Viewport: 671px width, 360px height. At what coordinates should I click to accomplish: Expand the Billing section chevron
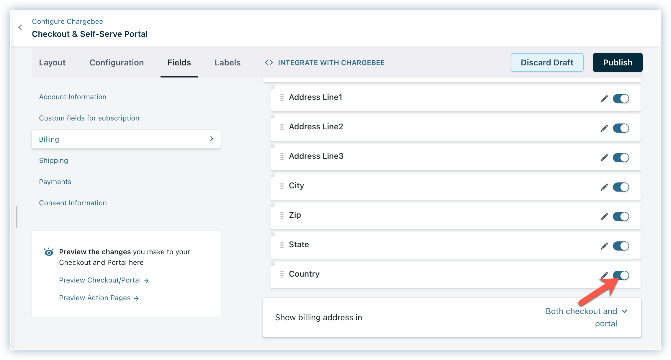(212, 139)
